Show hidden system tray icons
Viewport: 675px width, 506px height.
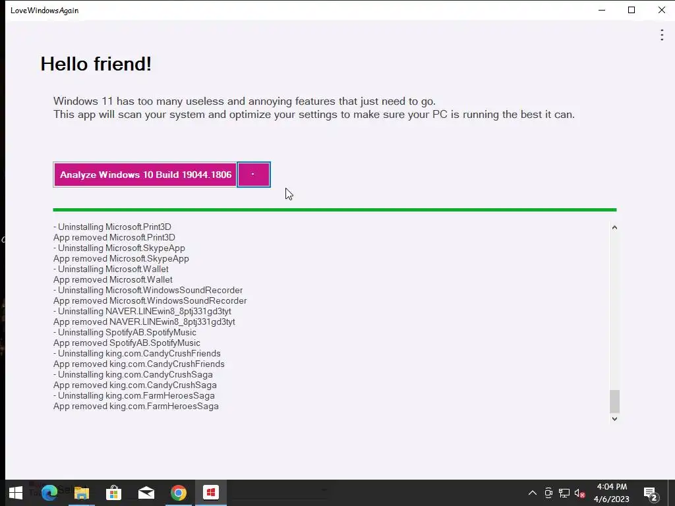pos(533,493)
